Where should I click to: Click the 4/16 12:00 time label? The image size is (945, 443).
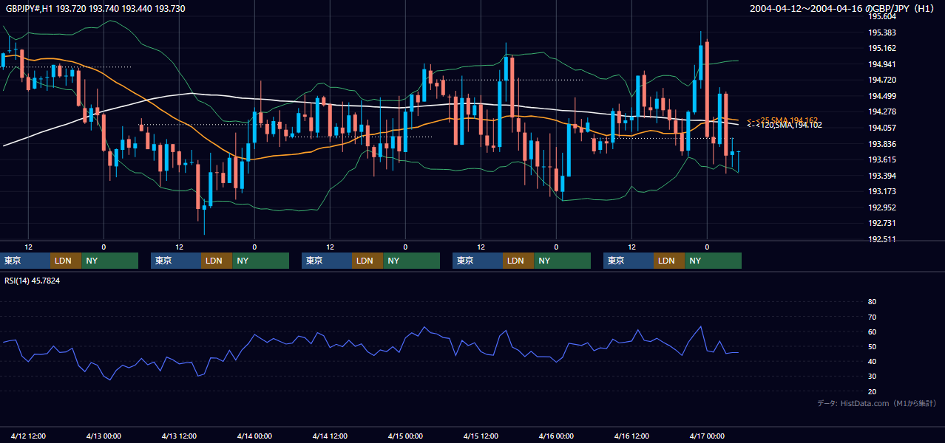tap(632, 436)
